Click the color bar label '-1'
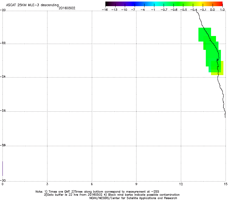This screenshot has height=200, width=228. tap(153, 10)
